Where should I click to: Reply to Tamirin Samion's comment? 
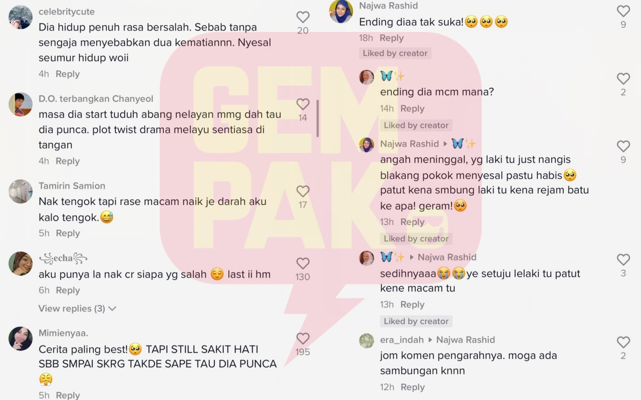(x=68, y=233)
